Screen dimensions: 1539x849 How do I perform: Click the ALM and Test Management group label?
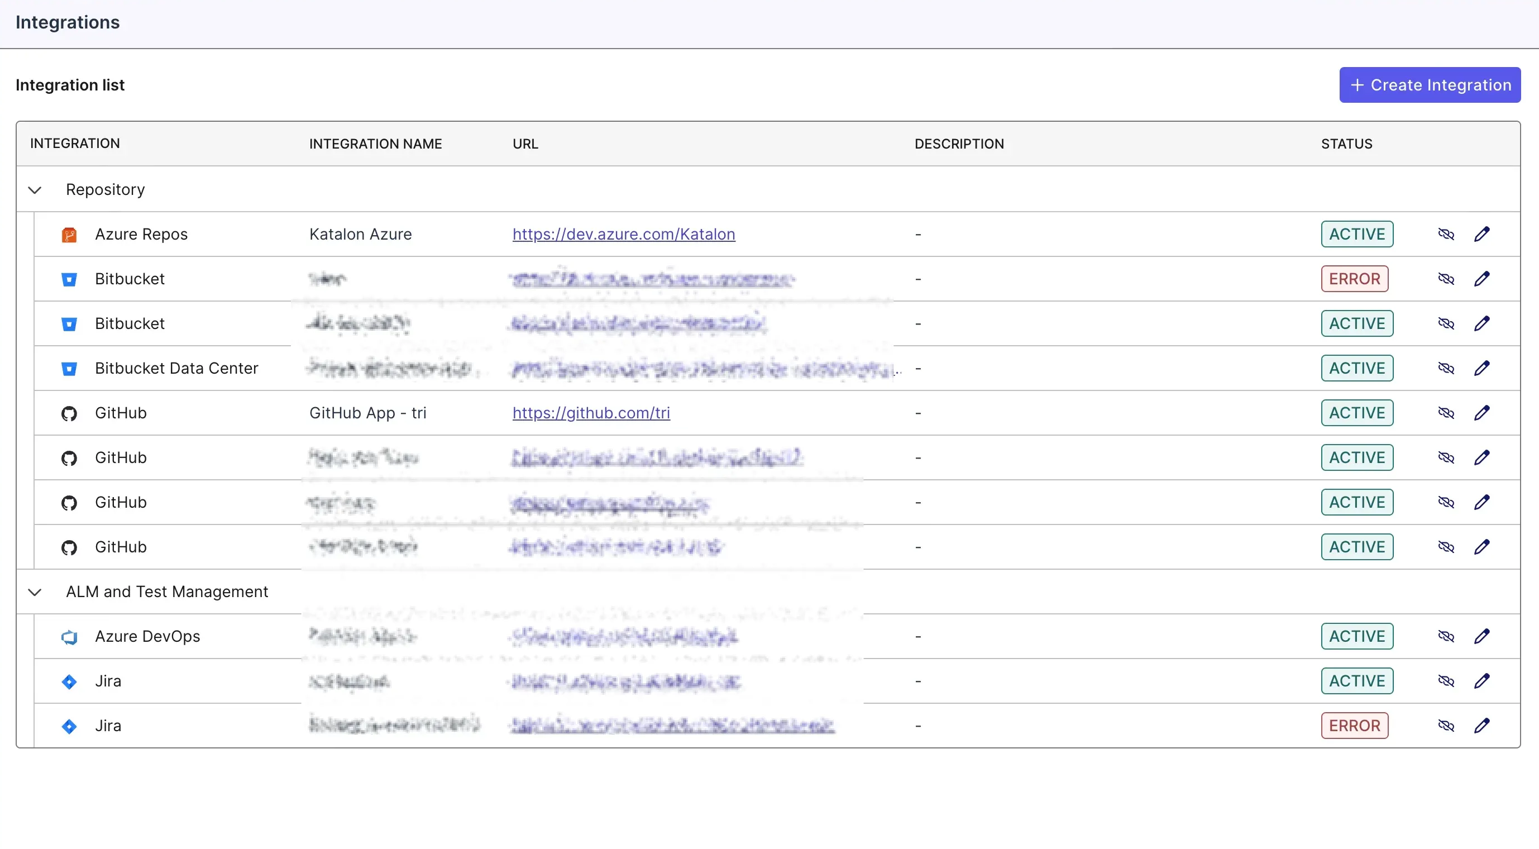click(x=166, y=592)
